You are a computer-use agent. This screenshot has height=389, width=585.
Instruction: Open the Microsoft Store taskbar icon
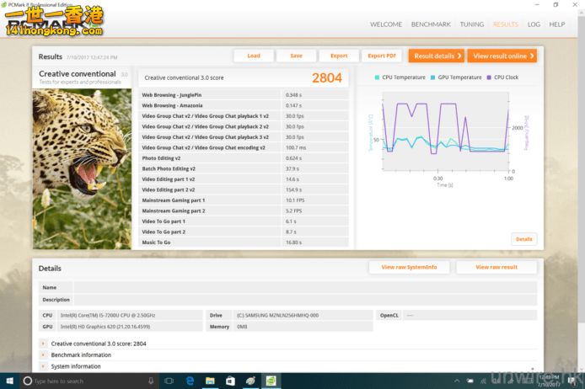point(230,381)
